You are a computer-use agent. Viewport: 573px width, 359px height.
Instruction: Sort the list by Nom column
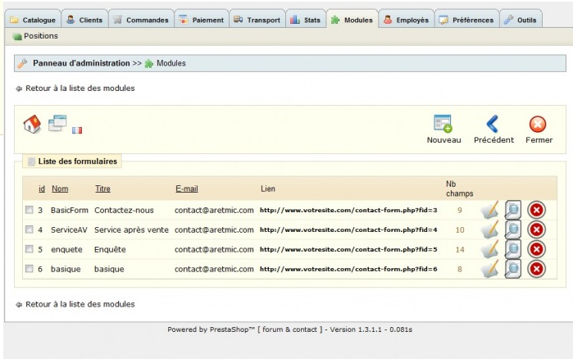click(x=60, y=189)
